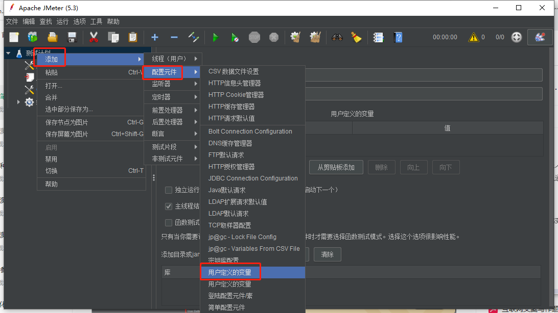Open the Templates icon in toolbar

(33, 37)
